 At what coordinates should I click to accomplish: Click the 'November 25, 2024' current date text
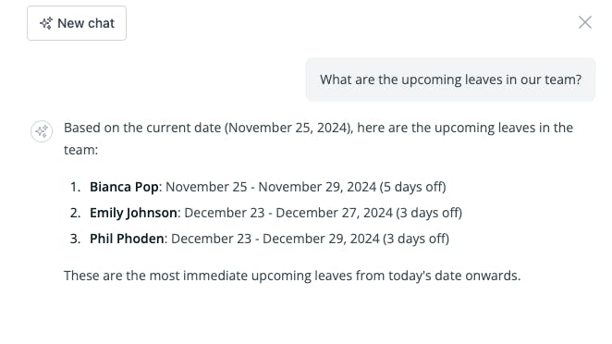tap(288, 128)
